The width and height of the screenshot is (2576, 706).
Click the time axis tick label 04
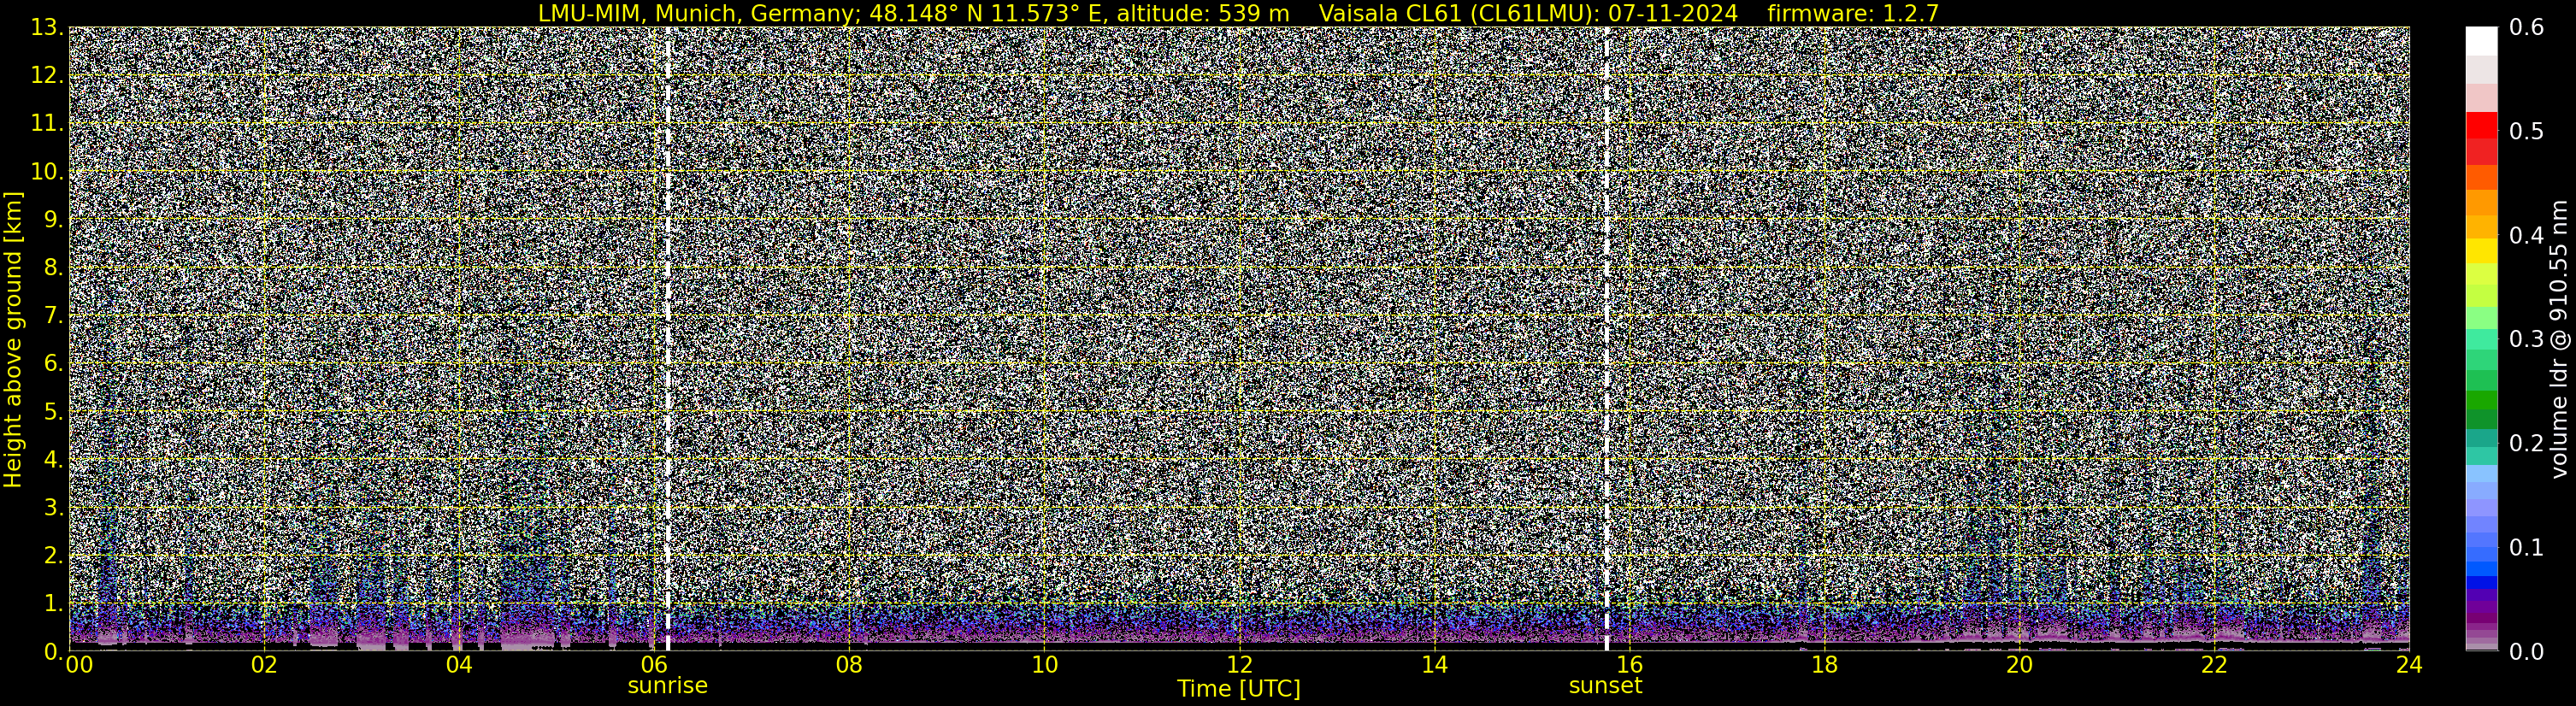pos(459,665)
